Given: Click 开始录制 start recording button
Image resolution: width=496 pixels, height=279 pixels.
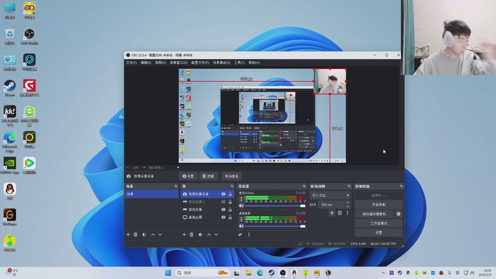Looking at the screenshot, I should [379, 205].
